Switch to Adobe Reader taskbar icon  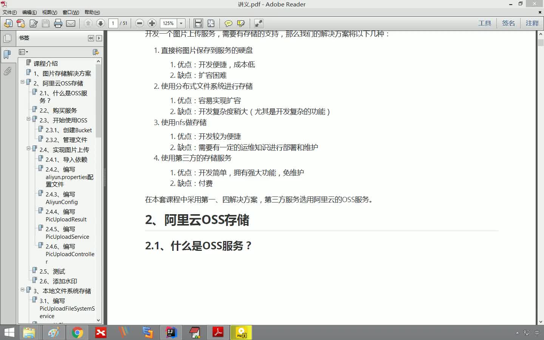click(218, 332)
